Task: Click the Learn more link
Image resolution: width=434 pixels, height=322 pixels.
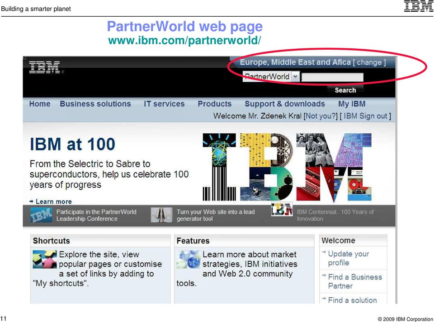Action: pos(54,201)
